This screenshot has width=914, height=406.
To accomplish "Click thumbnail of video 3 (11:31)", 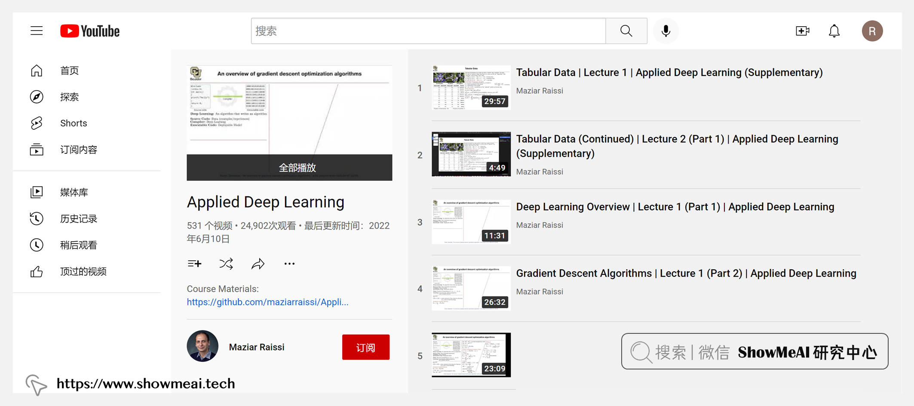I will click(x=471, y=222).
